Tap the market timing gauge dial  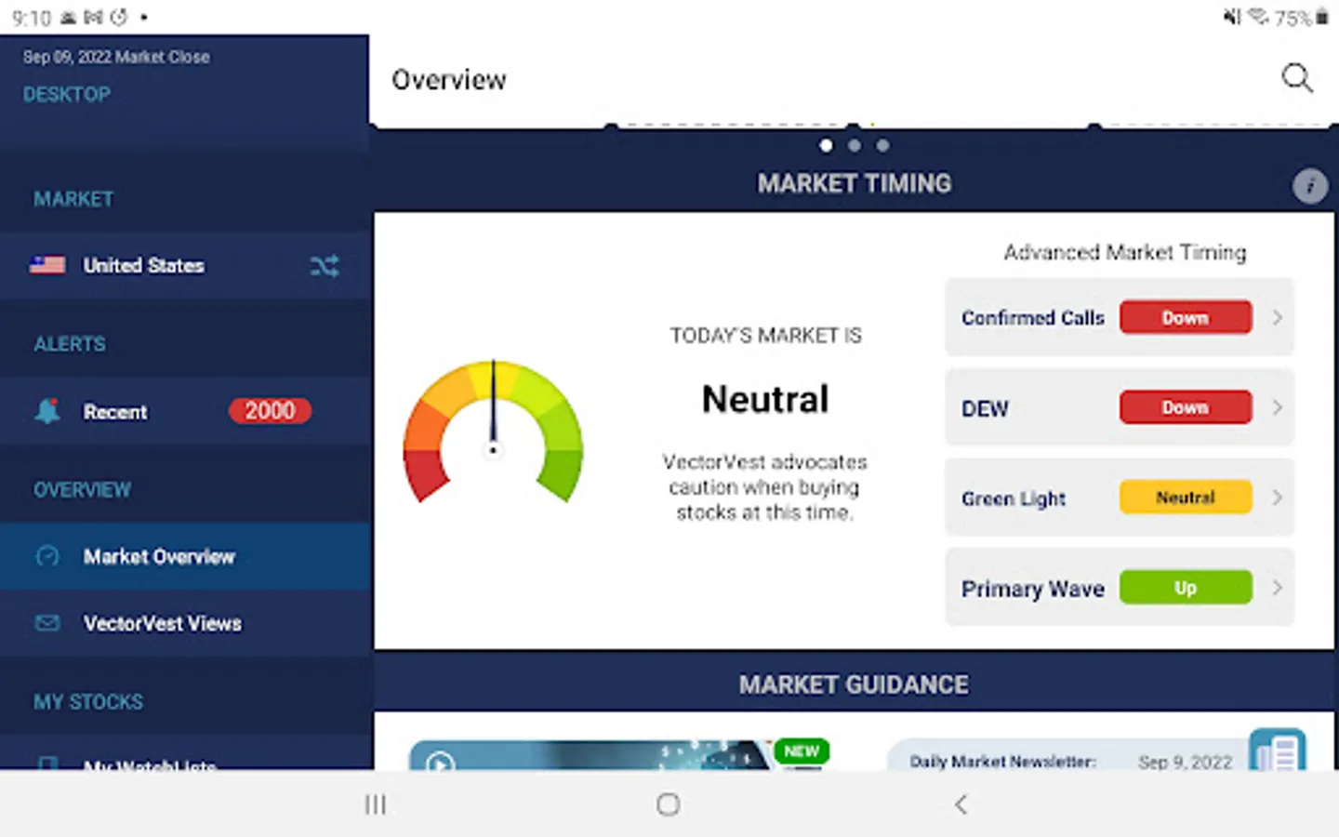click(493, 432)
